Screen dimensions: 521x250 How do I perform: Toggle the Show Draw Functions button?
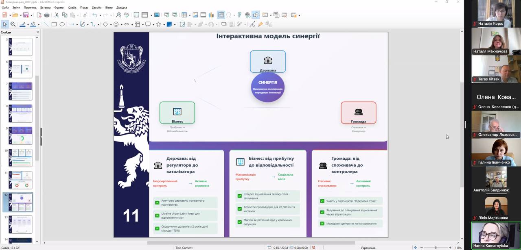tap(256, 15)
